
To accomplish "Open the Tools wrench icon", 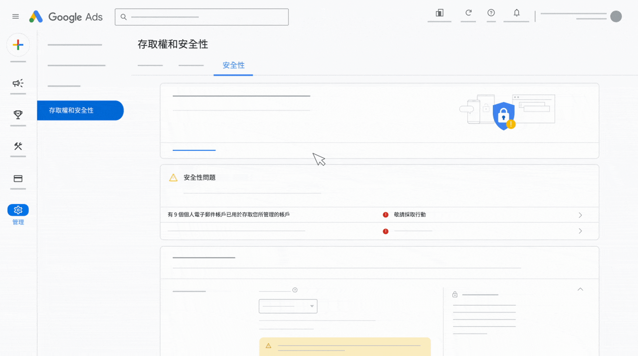I will 18,146.
